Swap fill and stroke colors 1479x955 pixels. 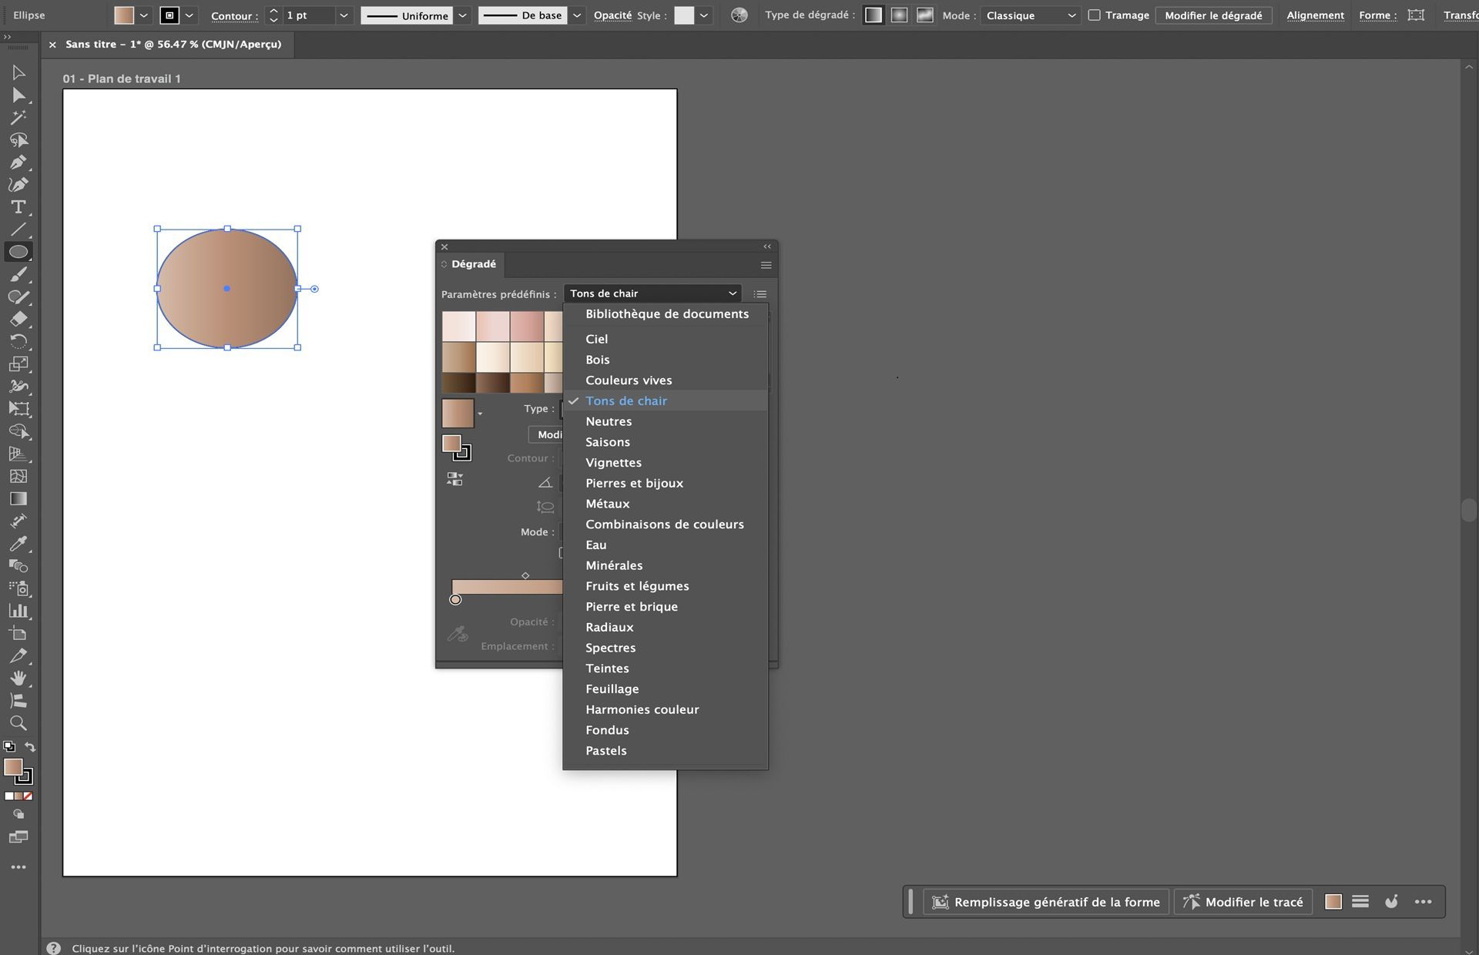pos(30,747)
